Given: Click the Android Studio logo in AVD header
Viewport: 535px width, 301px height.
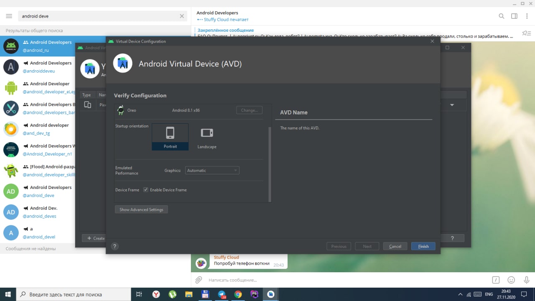Looking at the screenshot, I should pyautogui.click(x=123, y=64).
